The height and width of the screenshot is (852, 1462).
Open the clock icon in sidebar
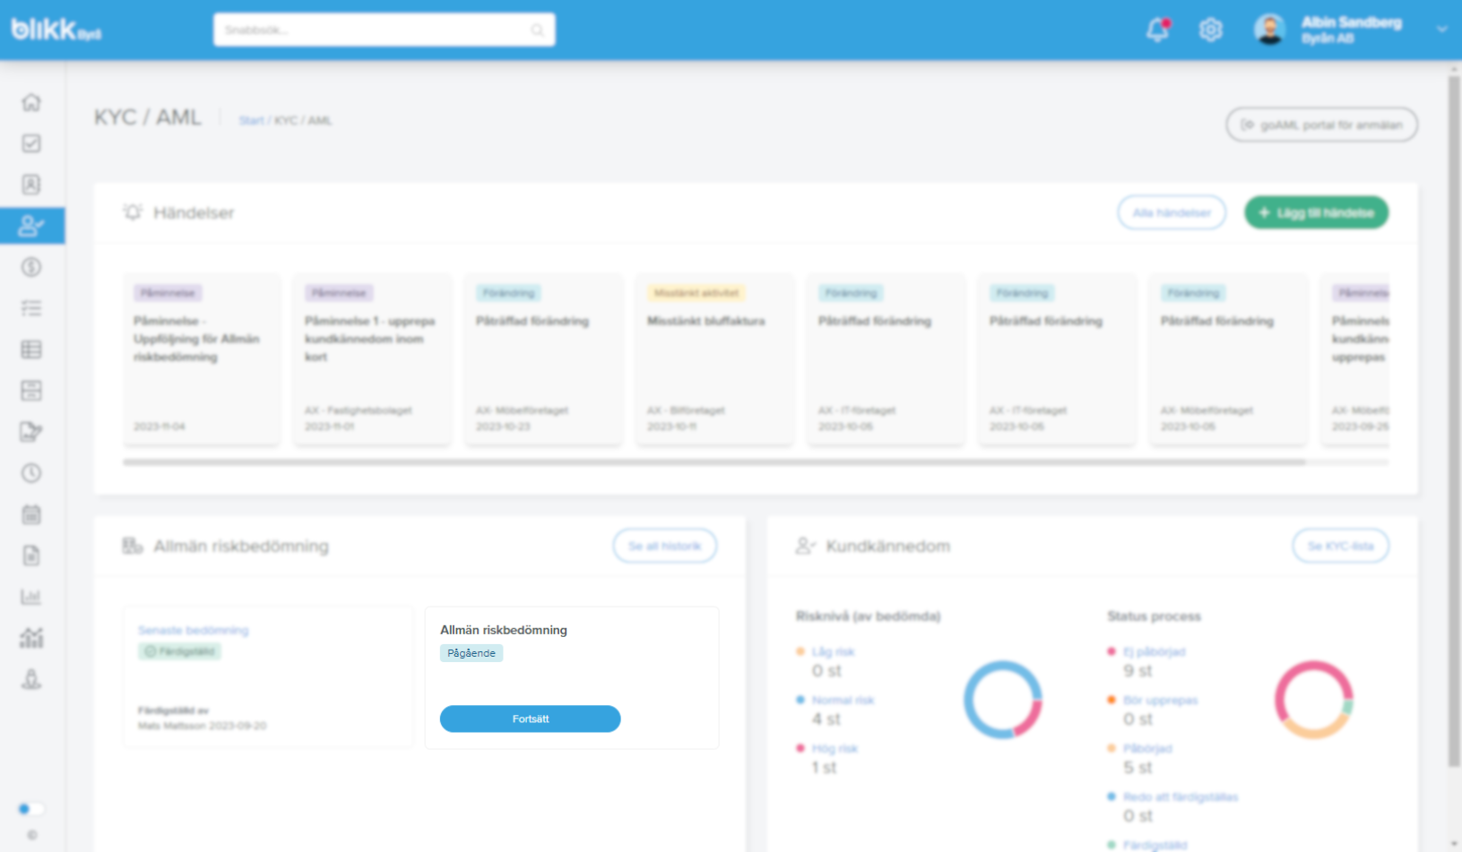pyautogui.click(x=31, y=473)
